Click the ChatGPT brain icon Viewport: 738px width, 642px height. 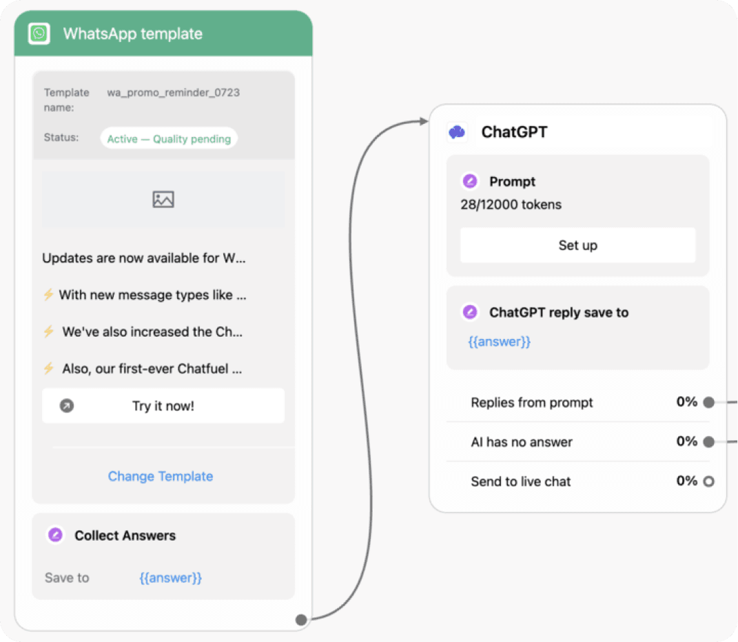457,132
